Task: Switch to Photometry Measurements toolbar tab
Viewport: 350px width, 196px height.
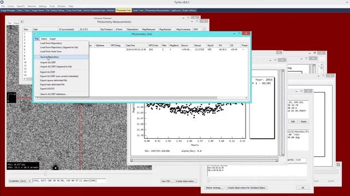Action: pyautogui.click(x=157, y=10)
